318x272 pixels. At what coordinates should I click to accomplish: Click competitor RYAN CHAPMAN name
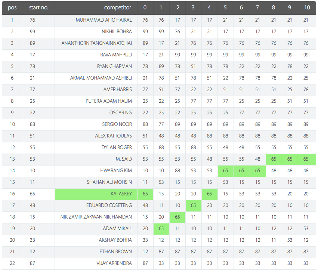(x=114, y=67)
